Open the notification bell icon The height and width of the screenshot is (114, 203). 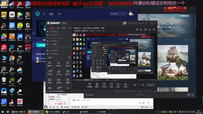point(149,29)
